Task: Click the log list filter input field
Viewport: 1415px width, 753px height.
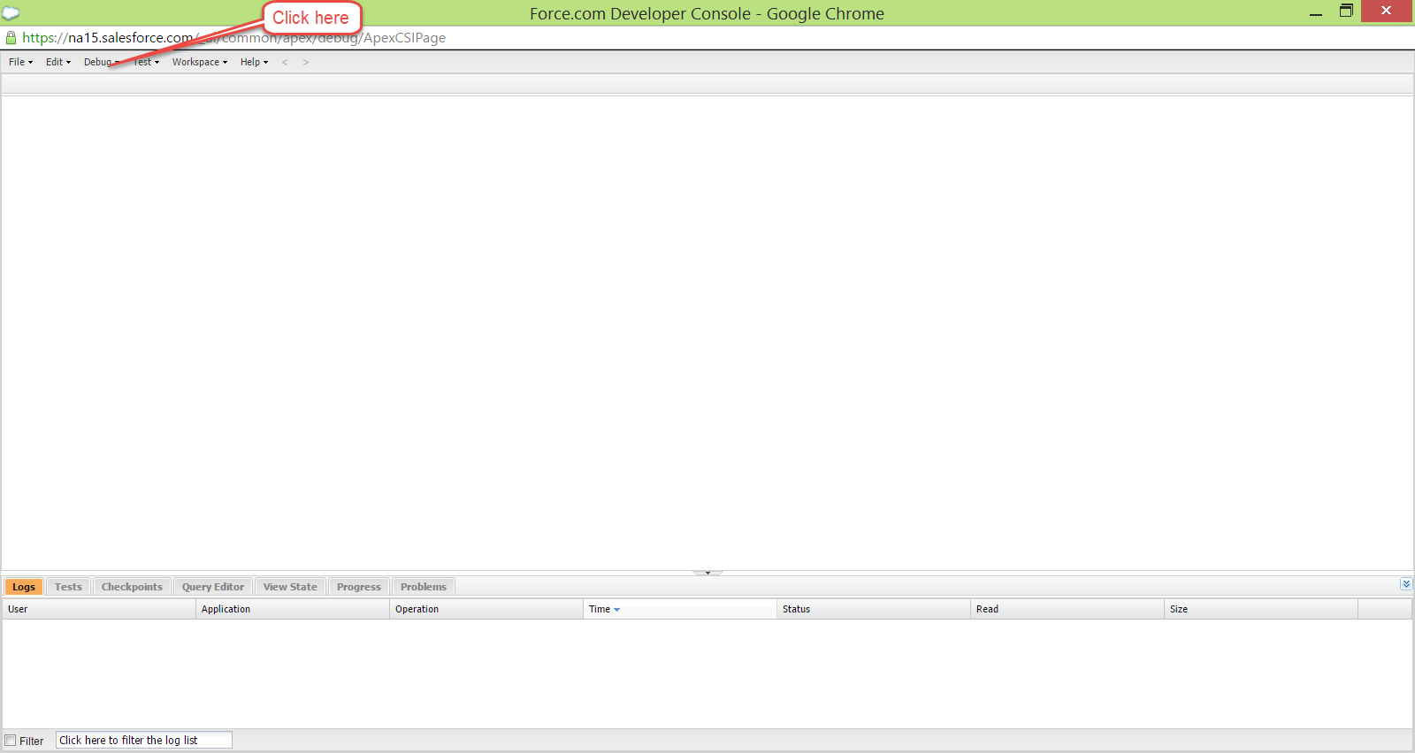Action: [144, 741]
